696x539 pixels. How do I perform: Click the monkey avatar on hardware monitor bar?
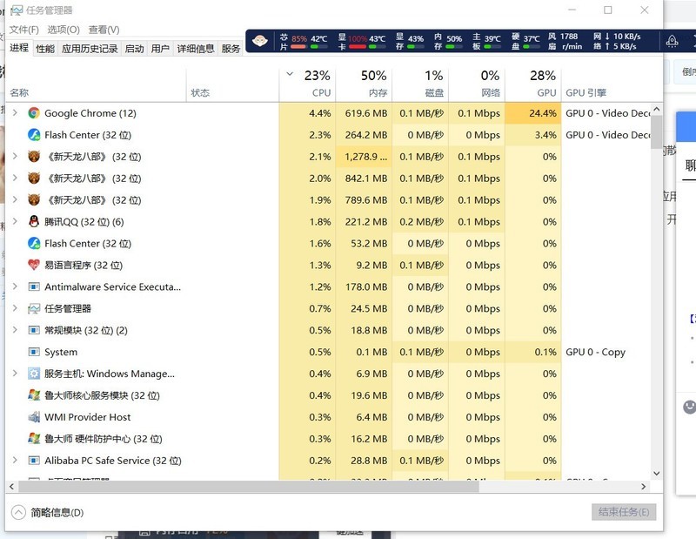click(x=259, y=41)
